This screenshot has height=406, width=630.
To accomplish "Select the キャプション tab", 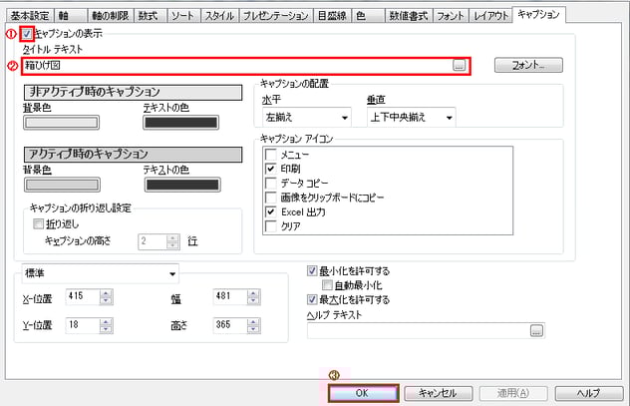I will point(539,15).
